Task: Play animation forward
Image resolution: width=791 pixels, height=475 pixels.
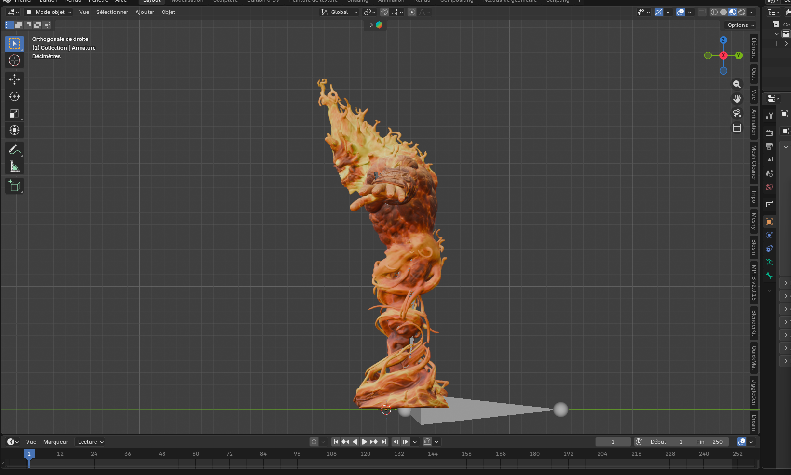Action: (x=365, y=442)
